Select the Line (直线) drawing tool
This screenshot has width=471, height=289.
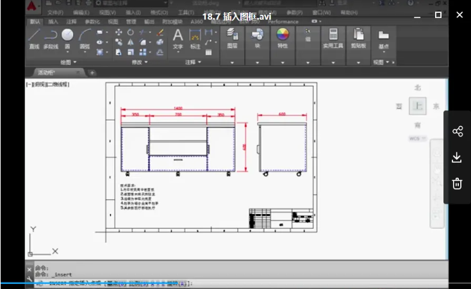click(x=34, y=38)
